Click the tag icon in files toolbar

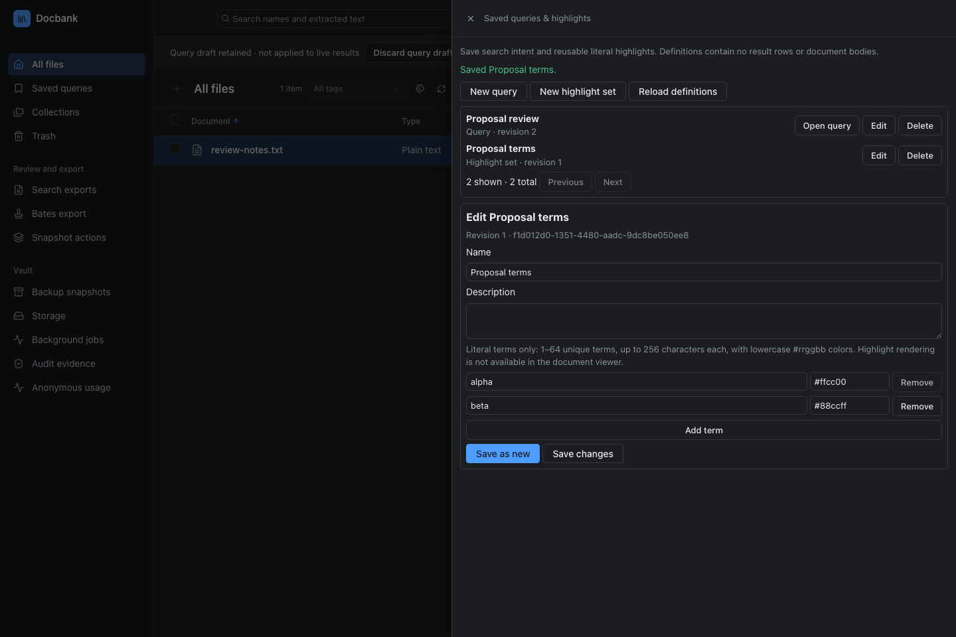click(420, 89)
